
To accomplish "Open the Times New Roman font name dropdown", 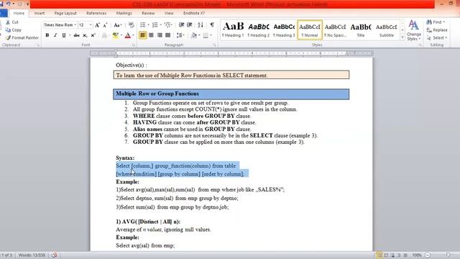I will pos(75,25).
